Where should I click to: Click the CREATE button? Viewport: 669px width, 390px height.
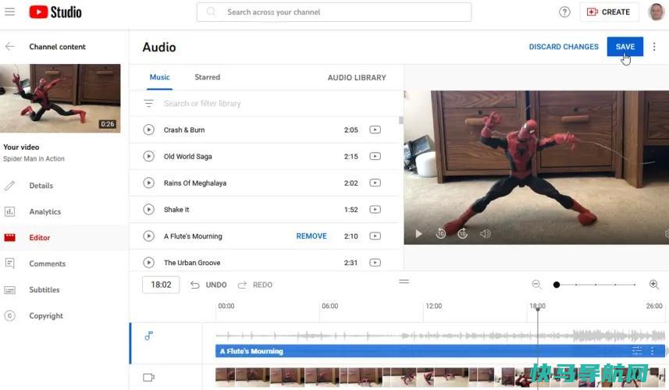(609, 12)
